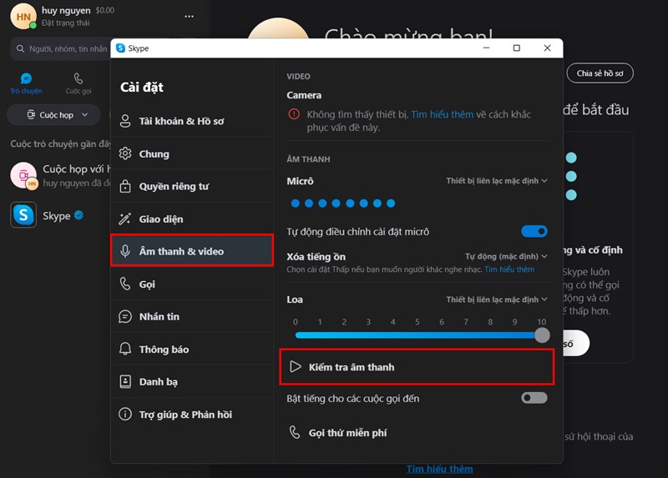This screenshot has width=668, height=478.
Task: Open Danh bạ contacts settings
Action: click(192, 382)
